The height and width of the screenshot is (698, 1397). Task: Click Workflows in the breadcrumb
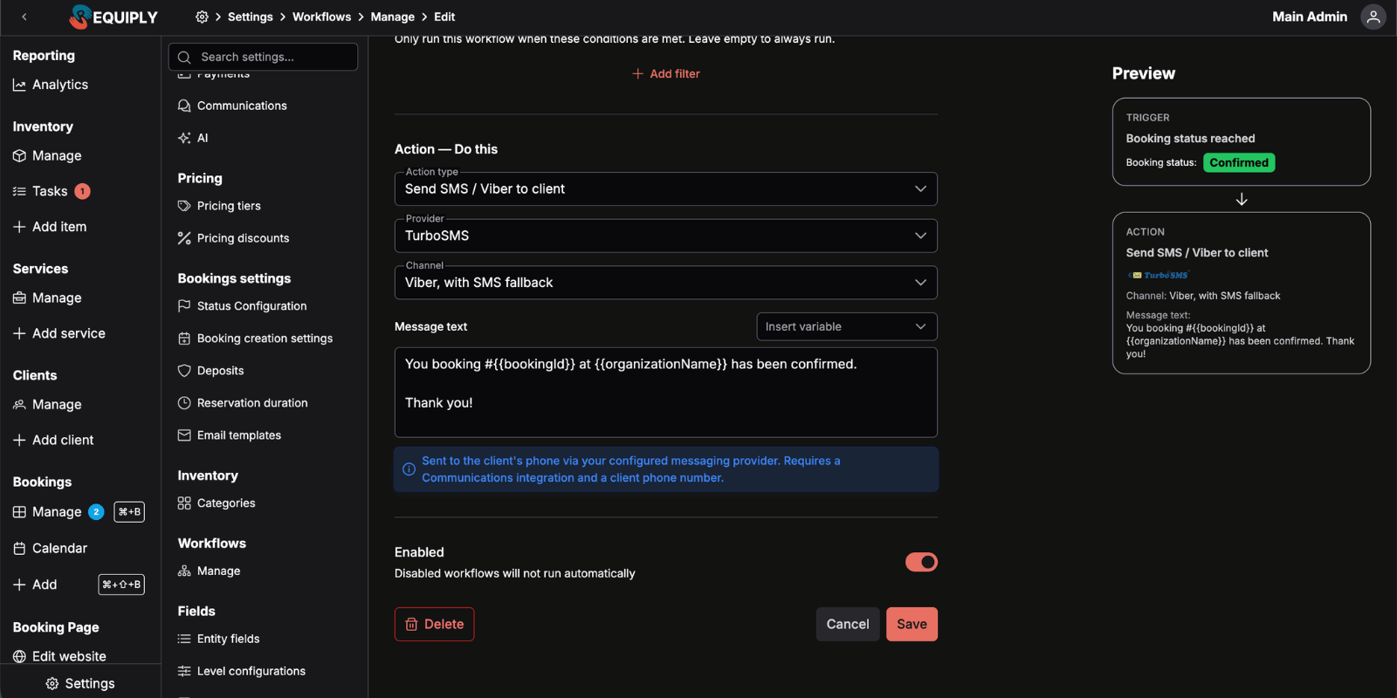pos(321,17)
